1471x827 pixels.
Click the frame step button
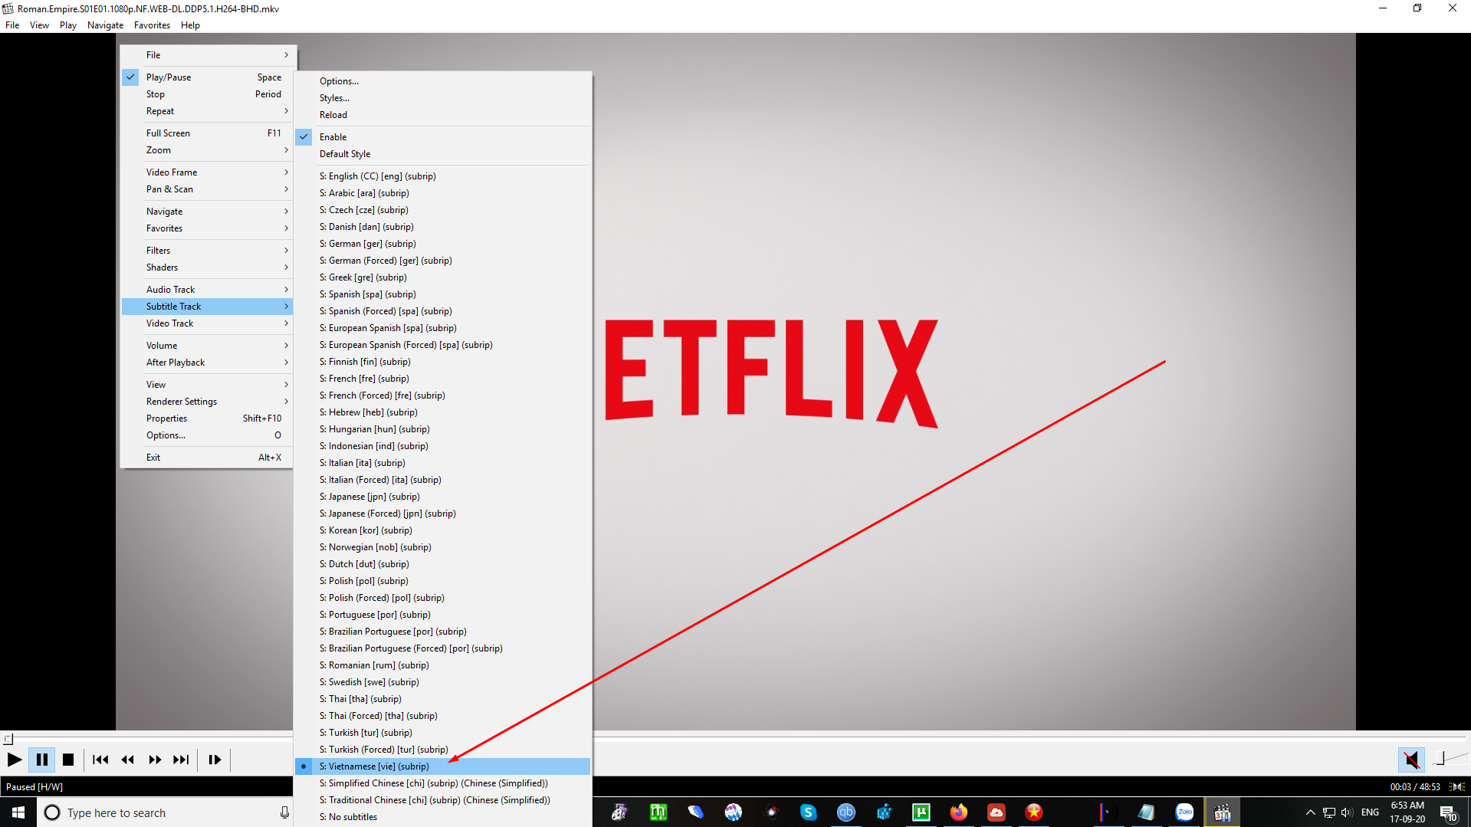click(215, 760)
